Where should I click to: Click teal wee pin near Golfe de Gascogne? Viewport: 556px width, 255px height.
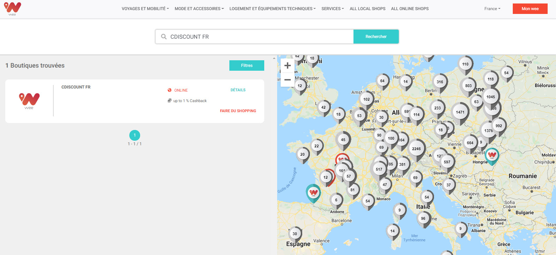[313, 193]
